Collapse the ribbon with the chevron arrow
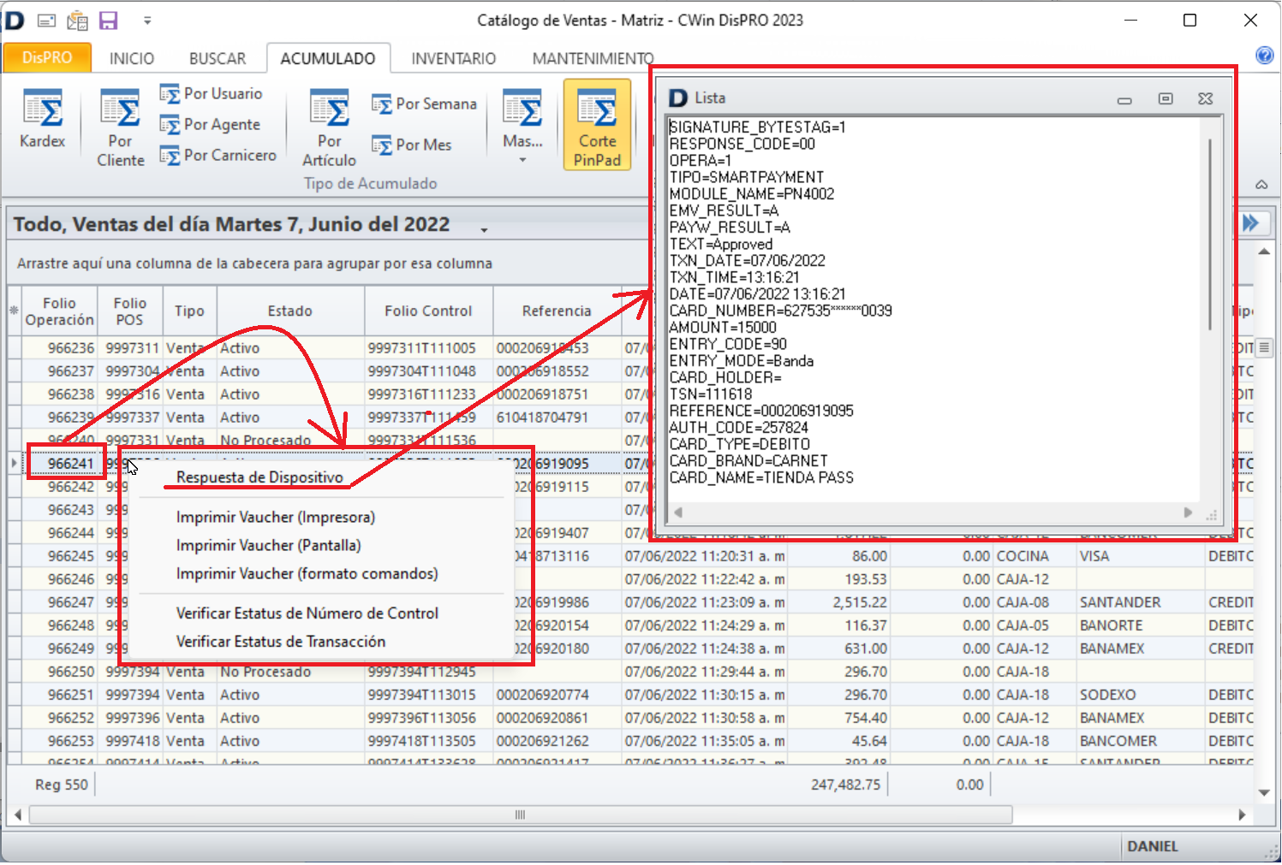 pos(1261,184)
